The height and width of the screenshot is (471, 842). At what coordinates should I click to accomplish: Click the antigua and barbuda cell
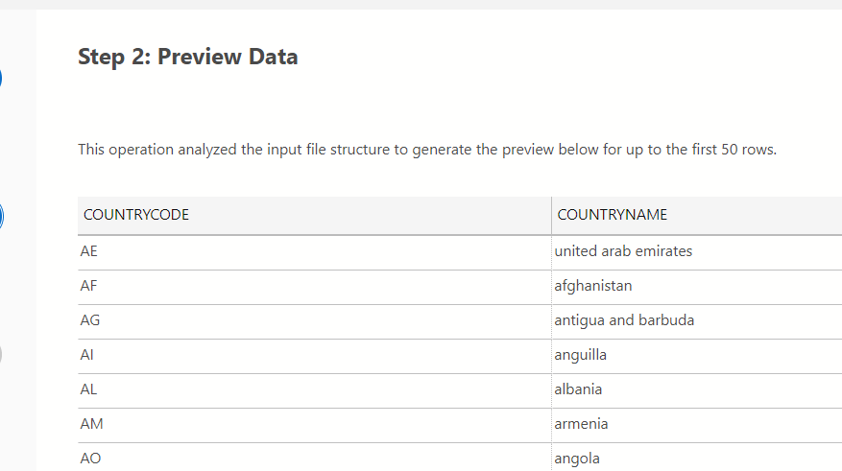tap(624, 320)
